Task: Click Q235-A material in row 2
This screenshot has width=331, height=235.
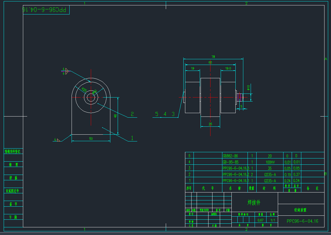Action: click(270, 175)
